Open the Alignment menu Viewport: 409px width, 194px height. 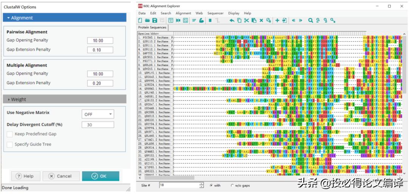tap(183, 13)
